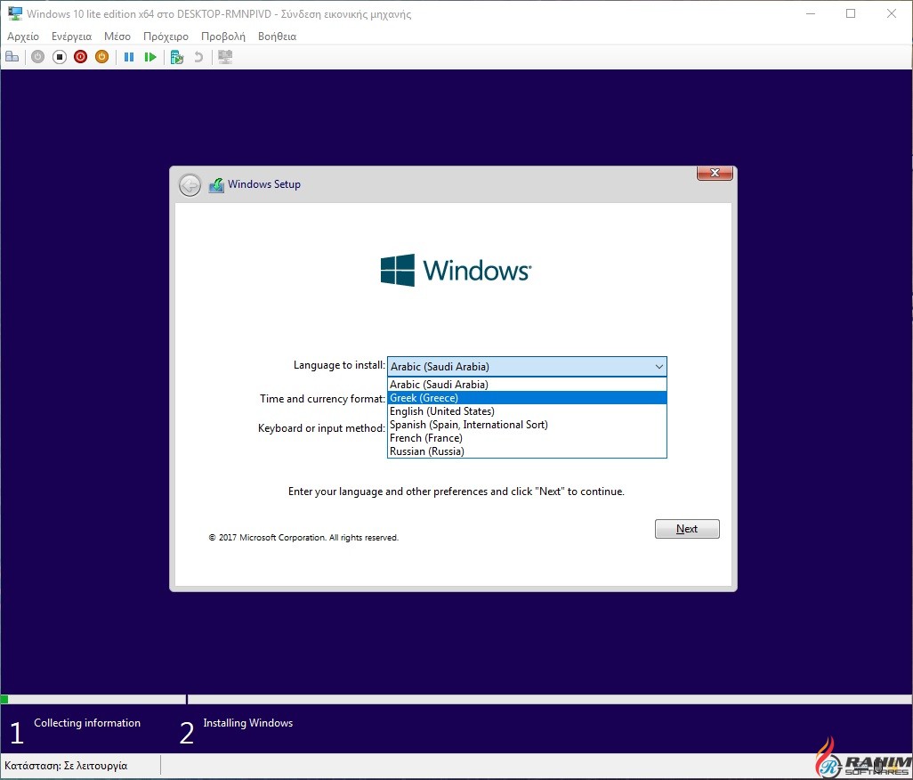Click the Next button
Screen dimensions: 913x780
(x=687, y=529)
